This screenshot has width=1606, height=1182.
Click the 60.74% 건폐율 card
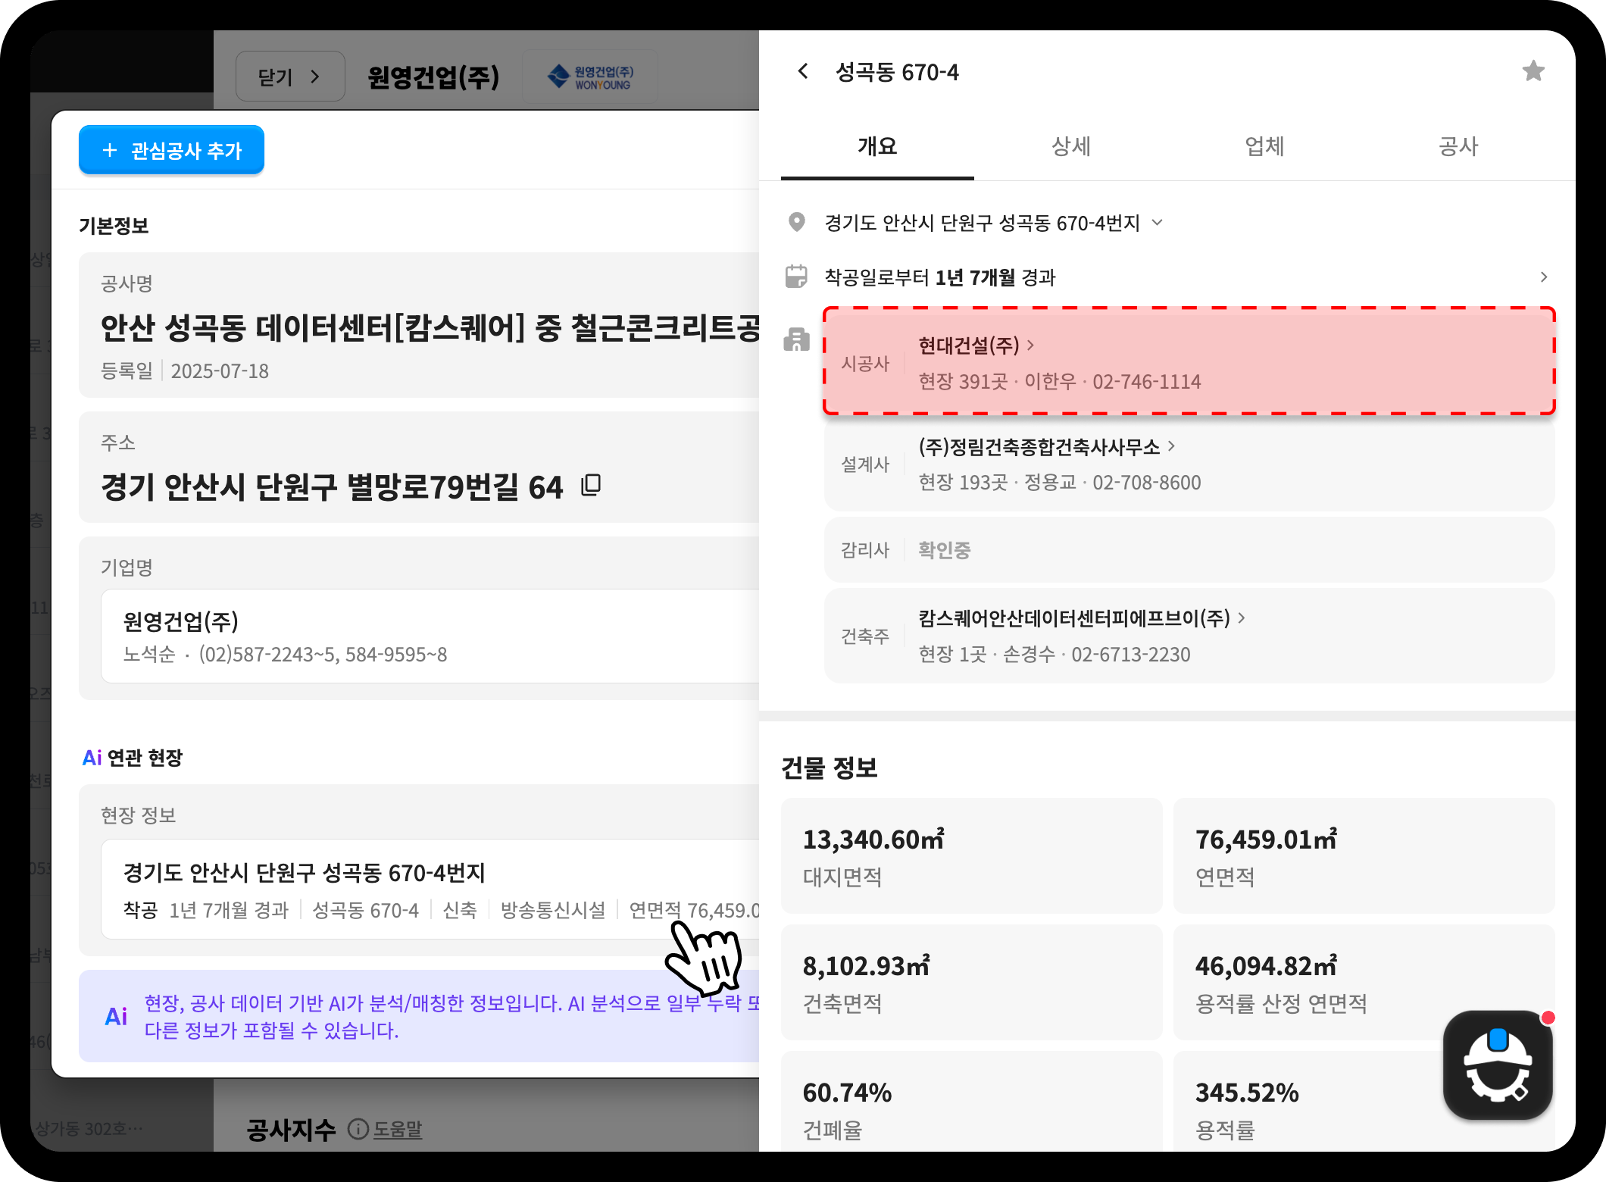[971, 1102]
